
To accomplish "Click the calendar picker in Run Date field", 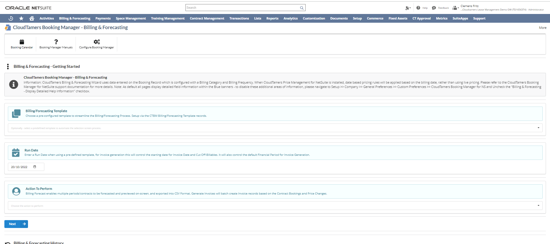I will click(x=35, y=167).
